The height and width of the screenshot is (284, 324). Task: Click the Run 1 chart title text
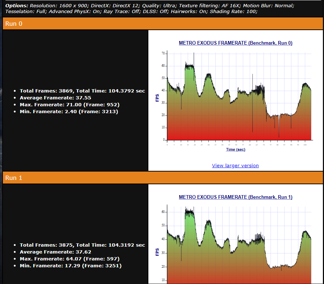[236, 197]
